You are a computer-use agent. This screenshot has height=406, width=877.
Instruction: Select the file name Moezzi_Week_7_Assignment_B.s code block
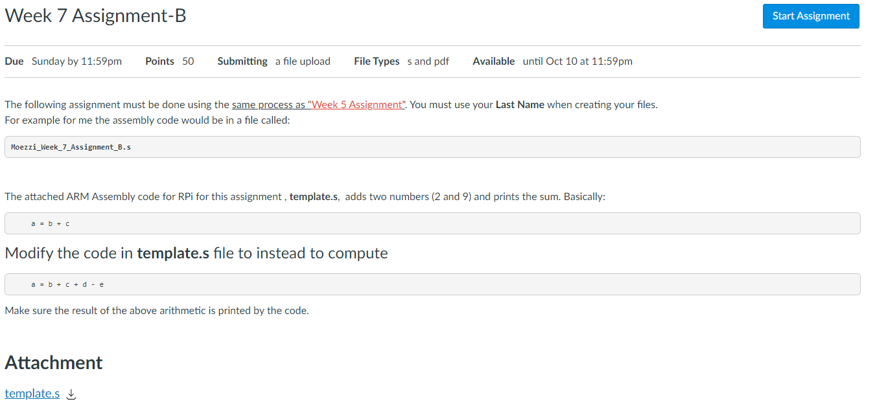pyautogui.click(x=432, y=147)
